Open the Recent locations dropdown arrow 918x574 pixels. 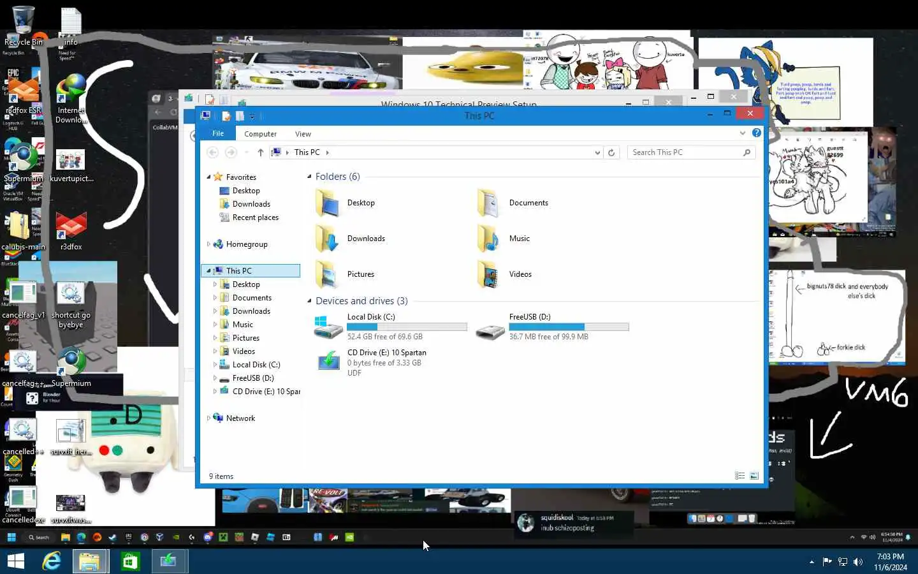pyautogui.click(x=246, y=152)
